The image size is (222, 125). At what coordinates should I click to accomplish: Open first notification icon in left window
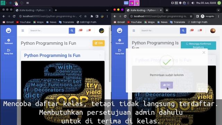pos(80,30)
